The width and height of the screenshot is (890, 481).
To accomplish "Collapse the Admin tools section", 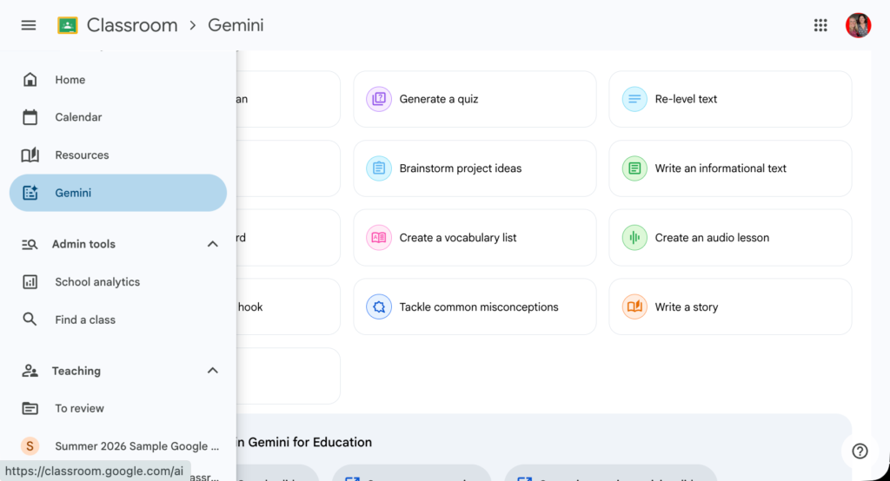I will click(213, 245).
